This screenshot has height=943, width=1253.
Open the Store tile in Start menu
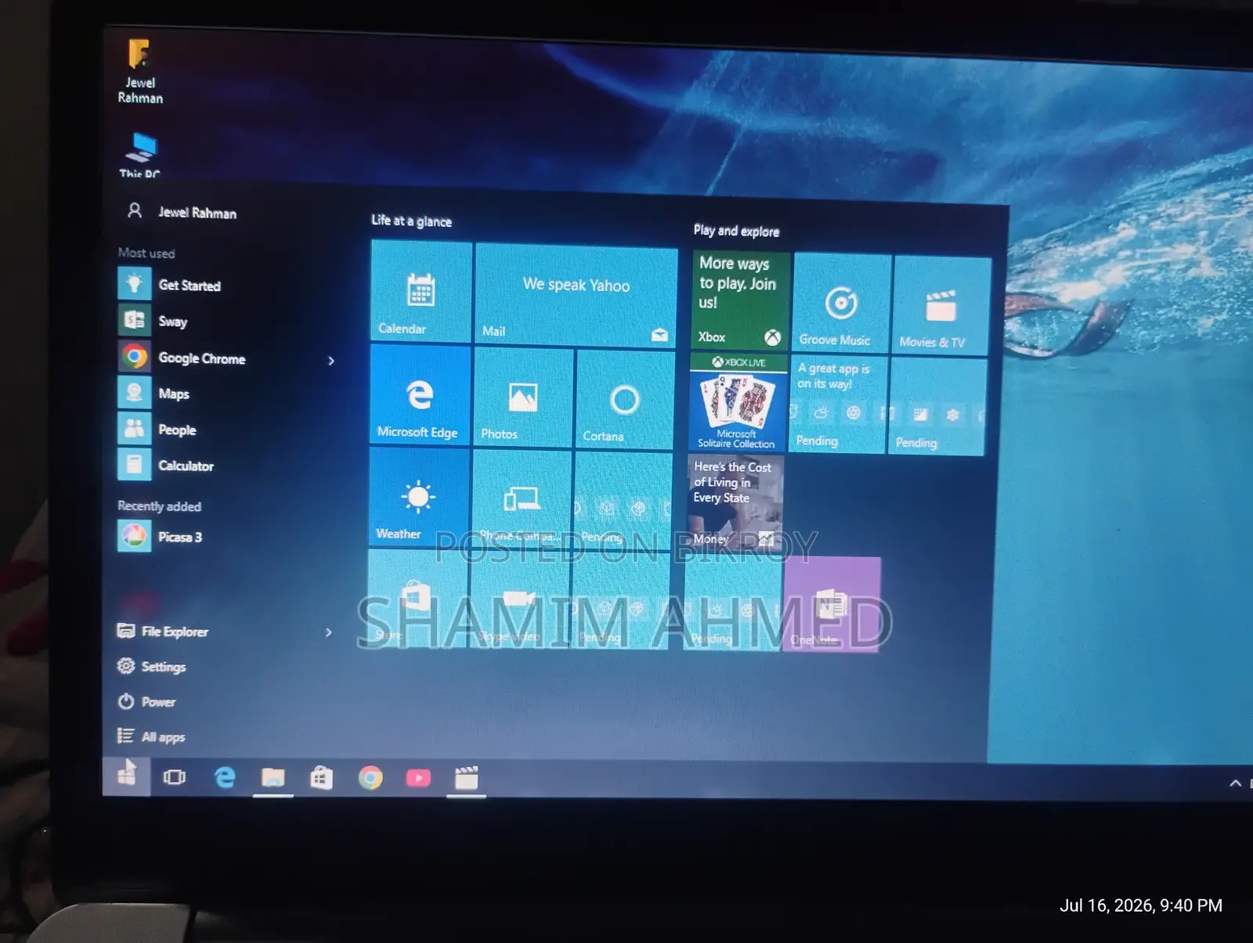pos(417,598)
